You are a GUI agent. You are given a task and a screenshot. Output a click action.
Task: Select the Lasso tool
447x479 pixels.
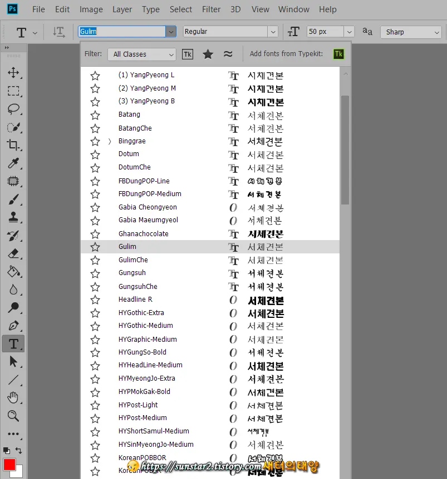[13, 109]
